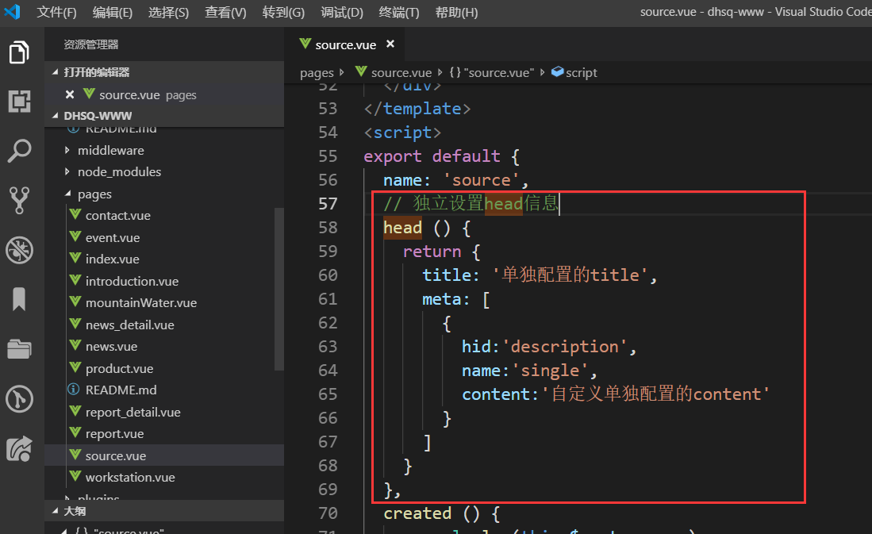872x534 pixels.
Task: Open the circular git graph icon
Action: (x=19, y=399)
